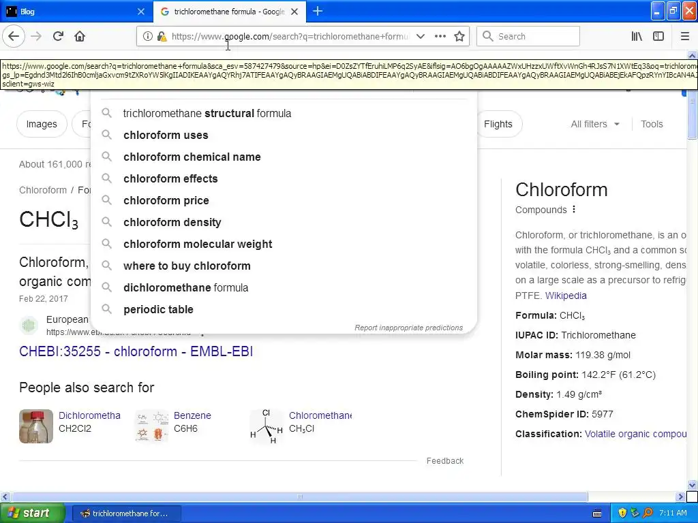Click the magnifier tray icon

pos(648,513)
